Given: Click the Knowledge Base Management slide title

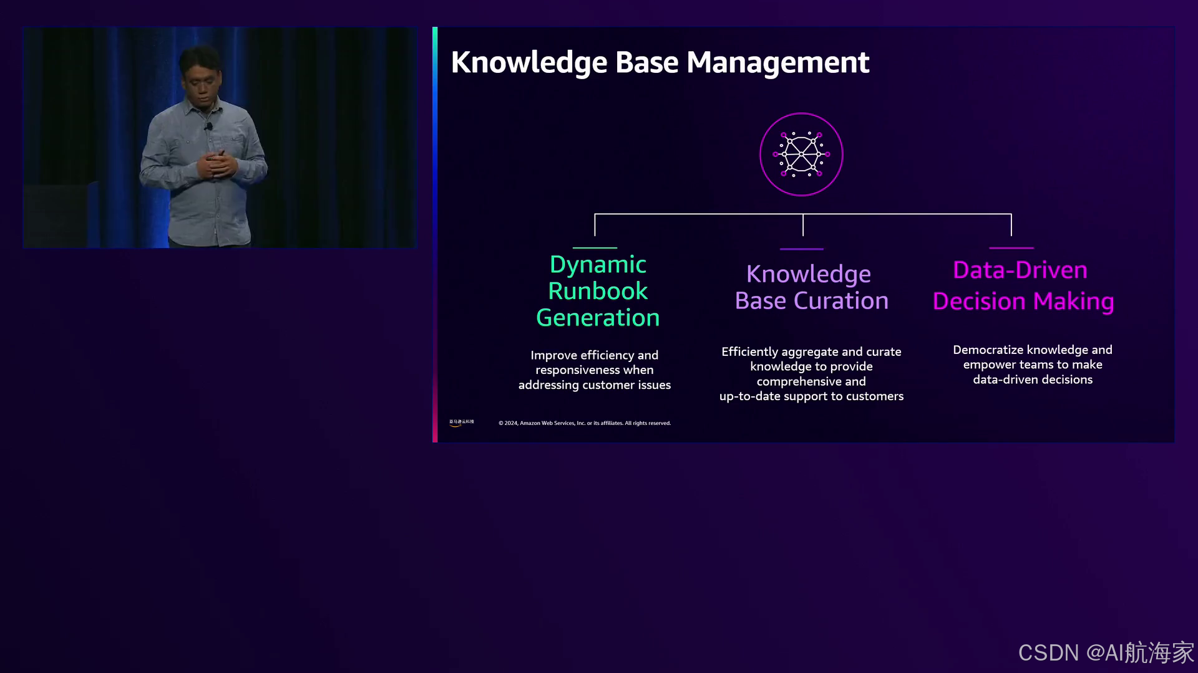Looking at the screenshot, I should (660, 62).
